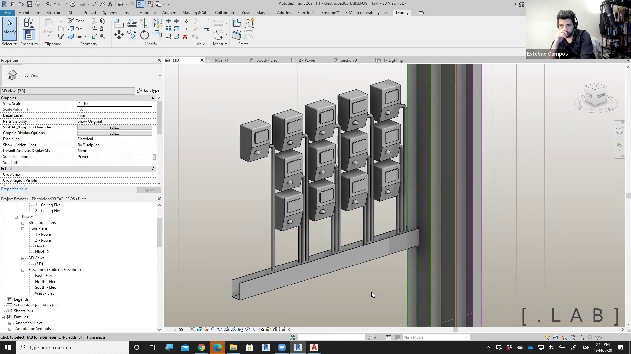631x354 pixels.
Task: Select the Align tool icon
Action: [x=119, y=23]
